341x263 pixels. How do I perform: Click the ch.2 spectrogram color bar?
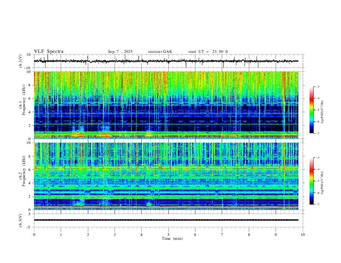pos(311,181)
